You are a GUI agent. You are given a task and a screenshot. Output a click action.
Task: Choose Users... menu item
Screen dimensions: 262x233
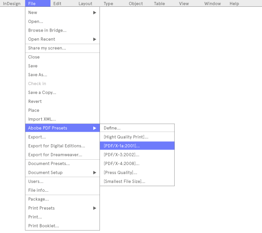pyautogui.click(x=63, y=182)
